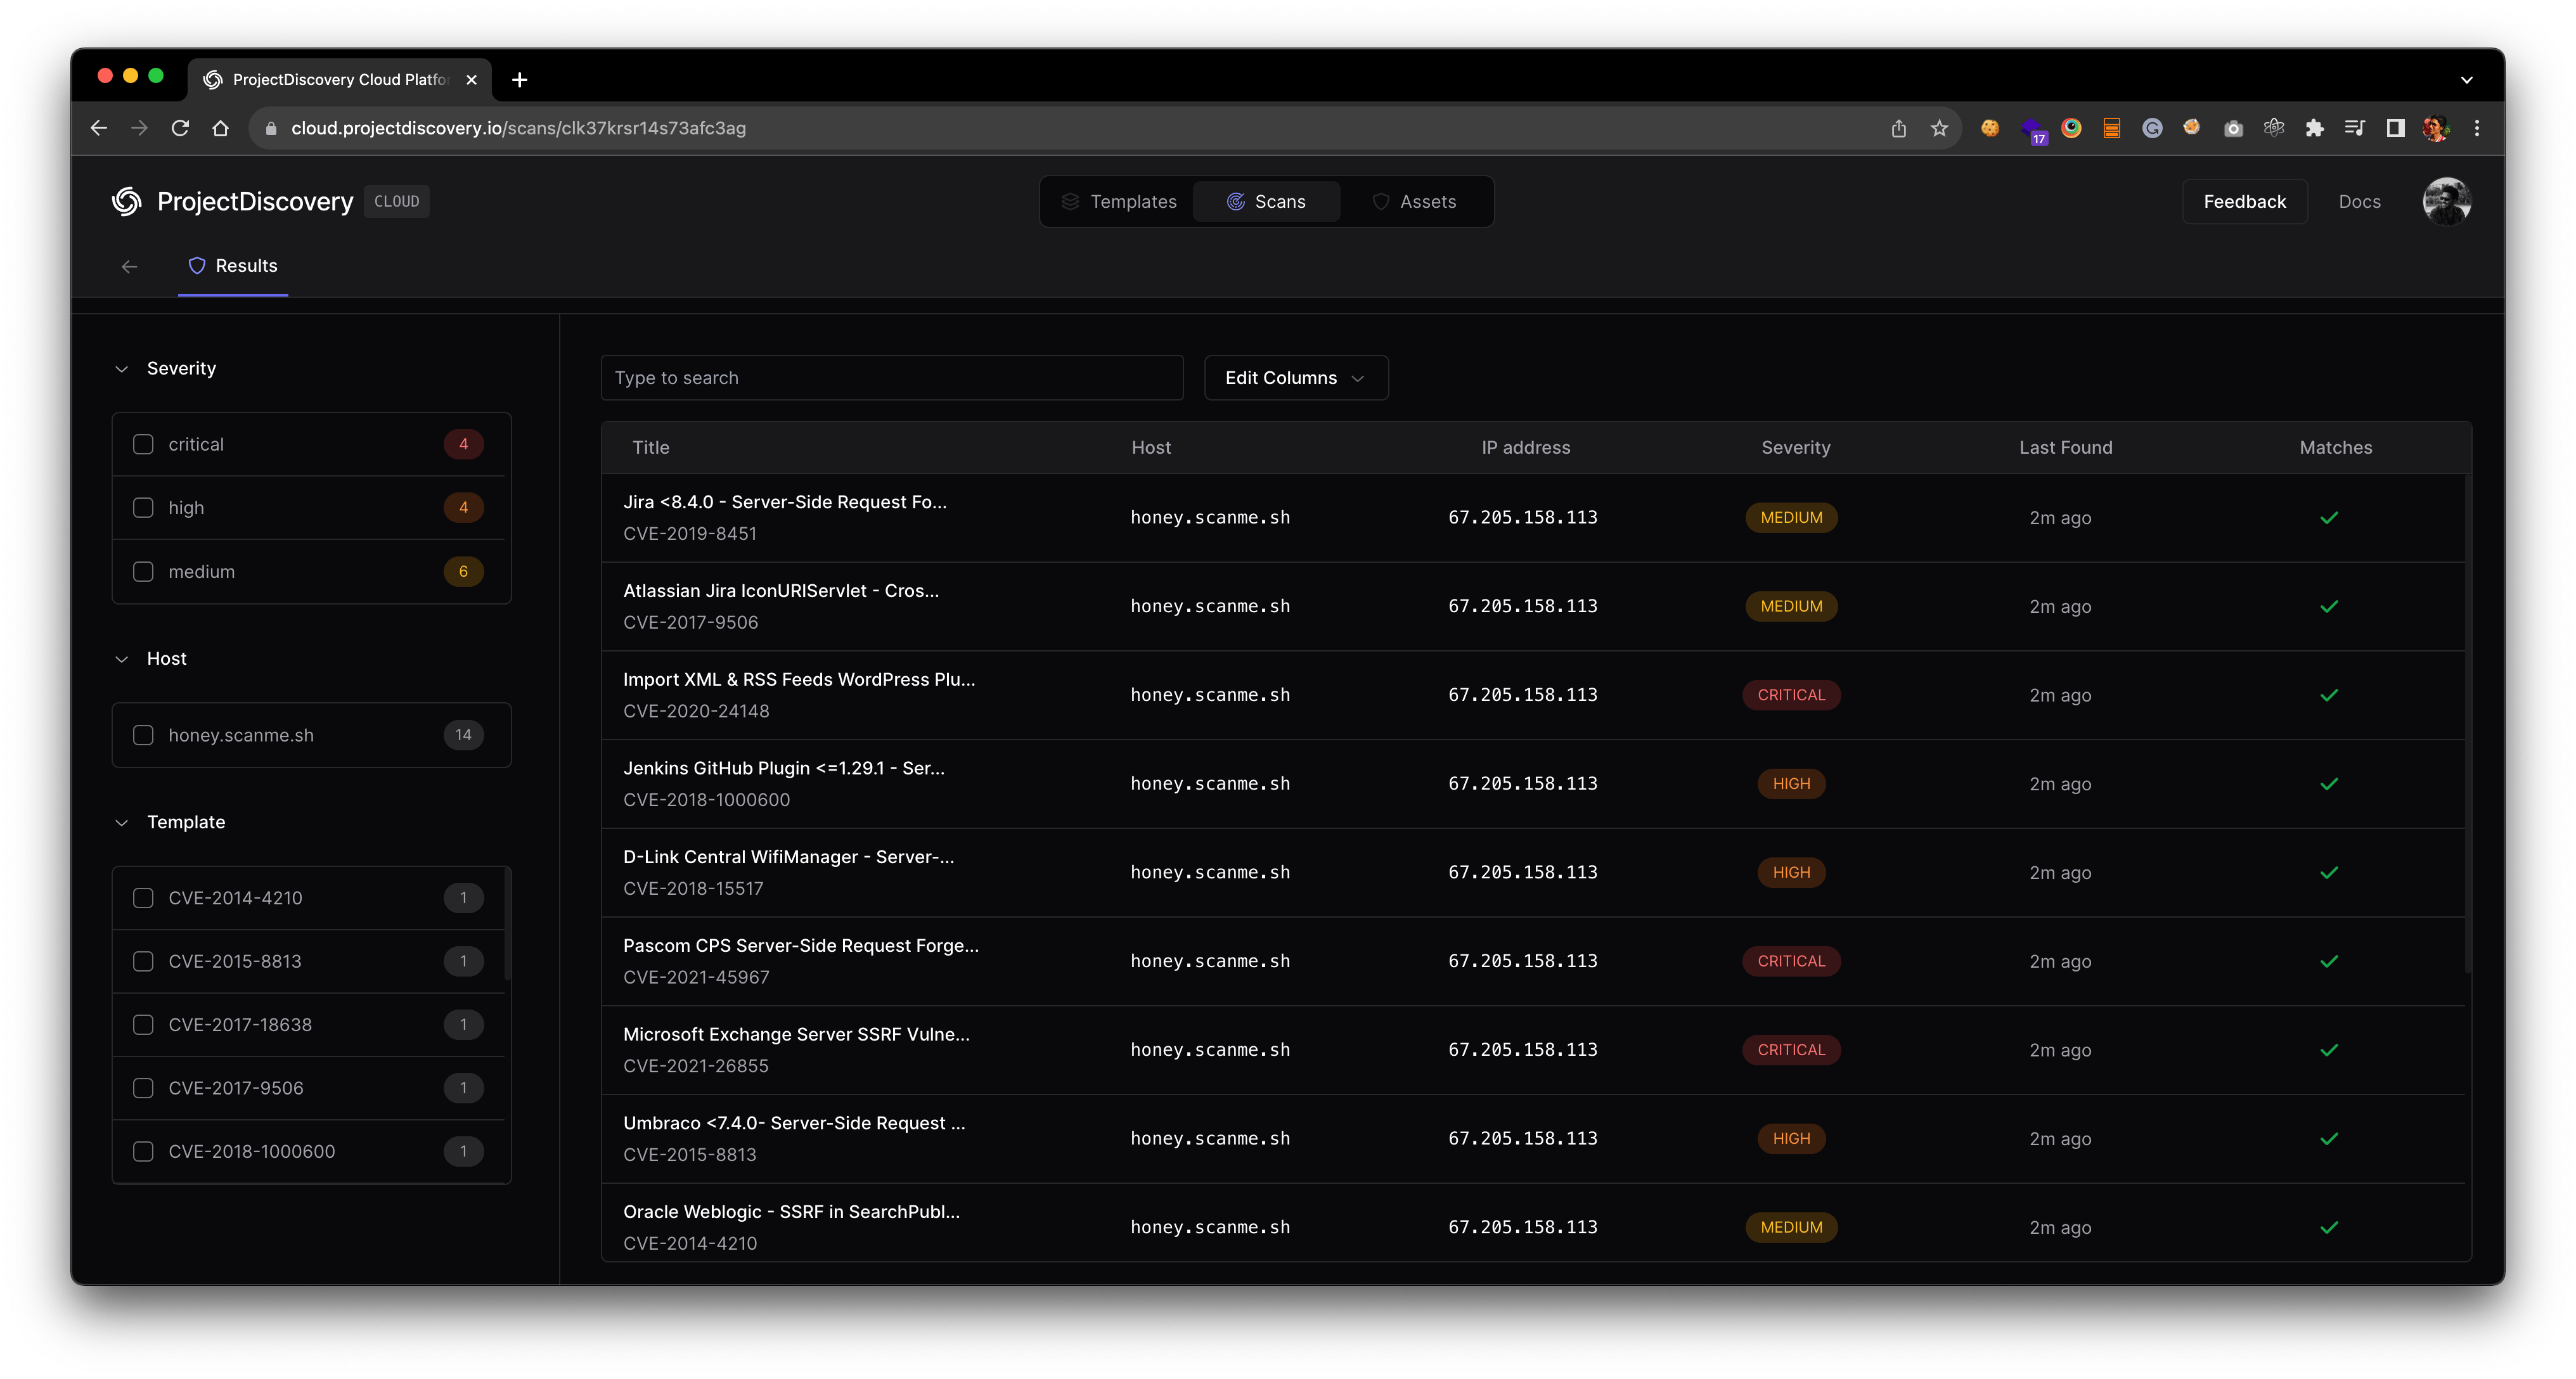
Task: Click the extension icon with 17 badge
Action: [2033, 130]
